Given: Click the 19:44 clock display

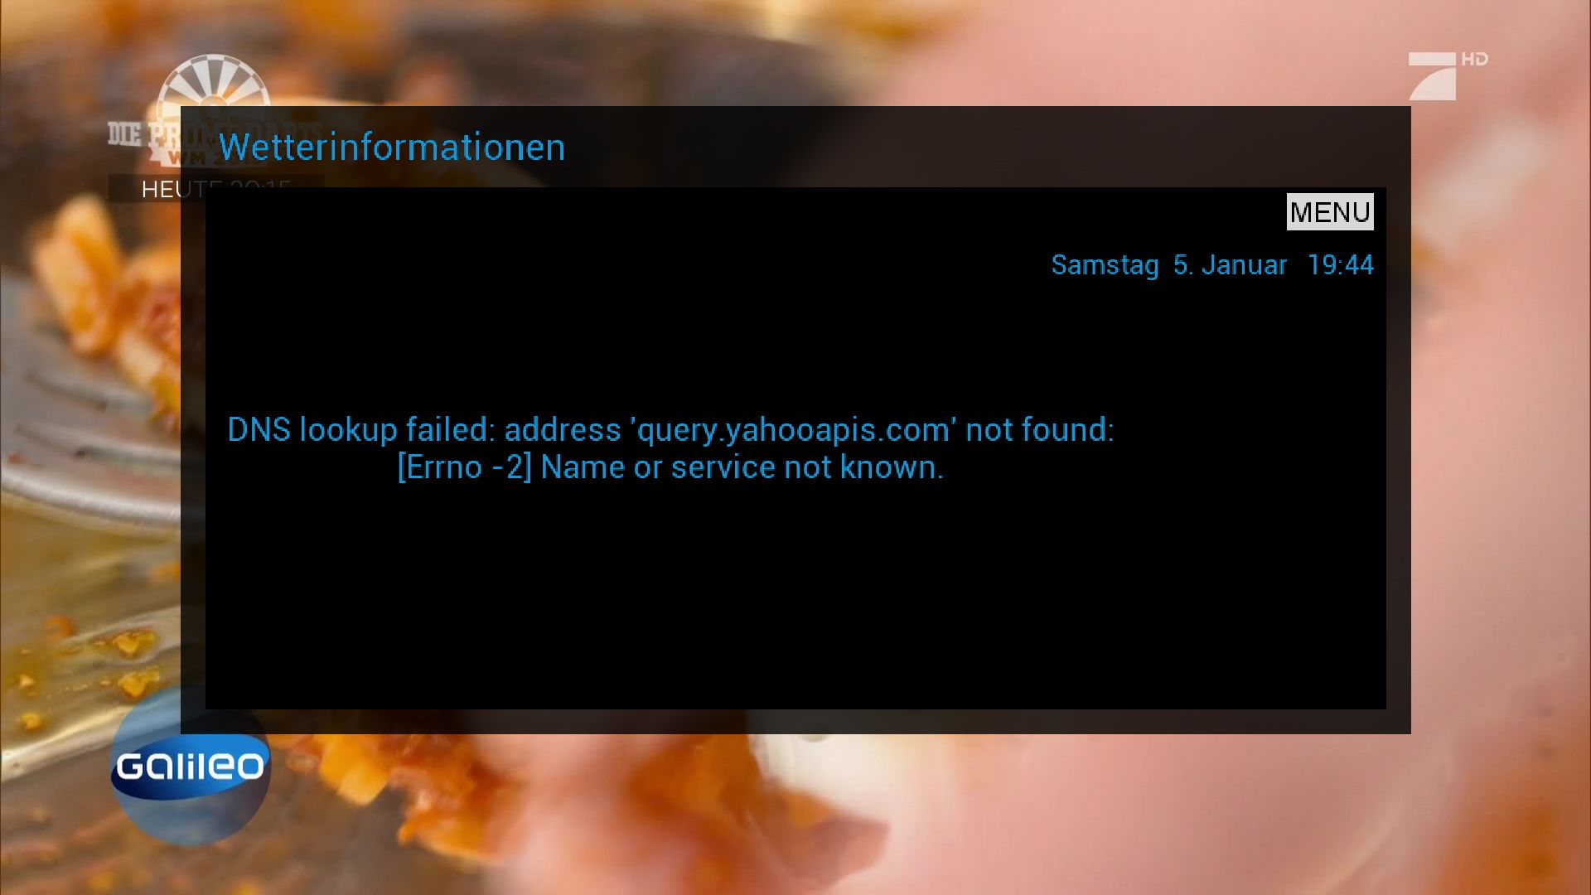Looking at the screenshot, I should (x=1340, y=265).
